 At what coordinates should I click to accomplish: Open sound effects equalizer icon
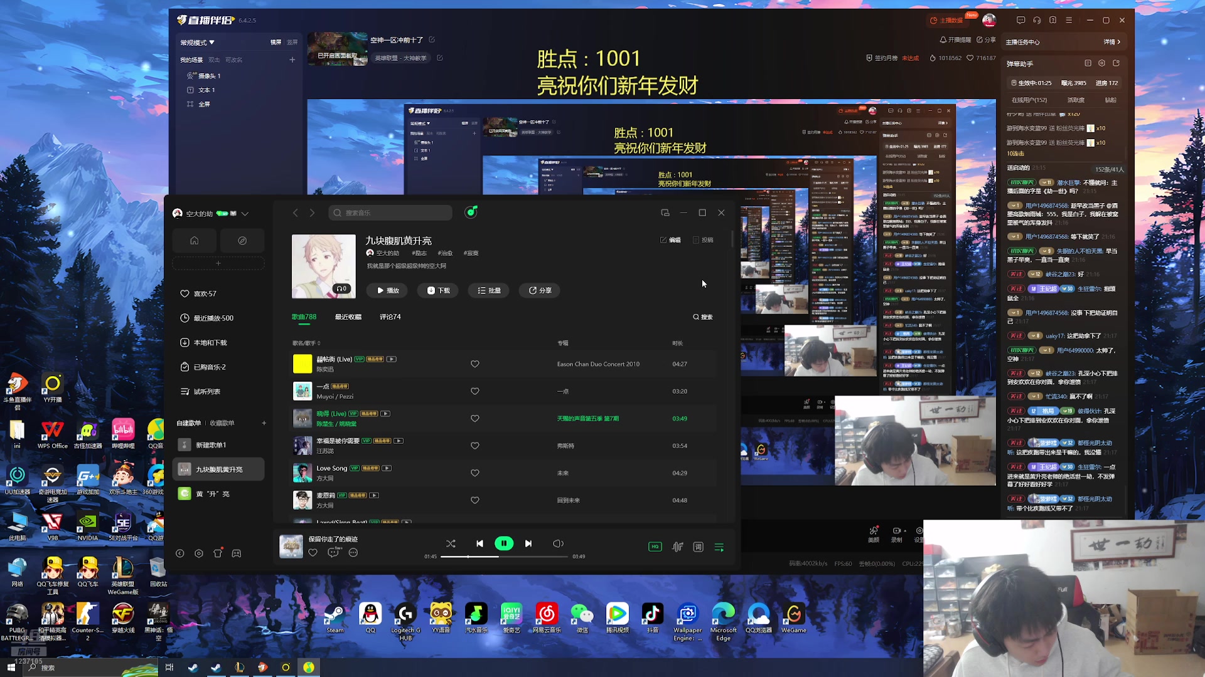(x=677, y=547)
